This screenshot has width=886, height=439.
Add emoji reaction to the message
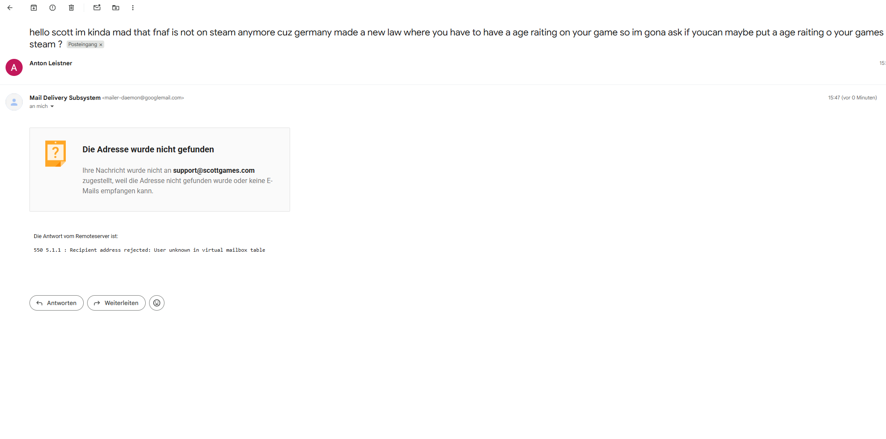coord(157,303)
